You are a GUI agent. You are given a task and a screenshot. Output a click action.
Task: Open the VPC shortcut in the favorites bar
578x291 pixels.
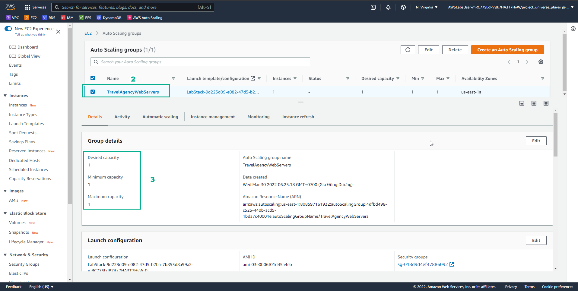(x=12, y=18)
